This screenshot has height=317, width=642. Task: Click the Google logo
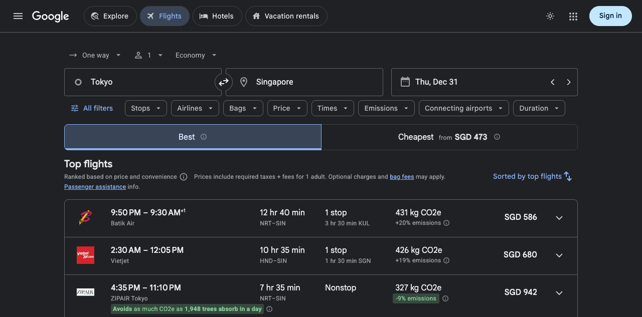click(x=51, y=16)
